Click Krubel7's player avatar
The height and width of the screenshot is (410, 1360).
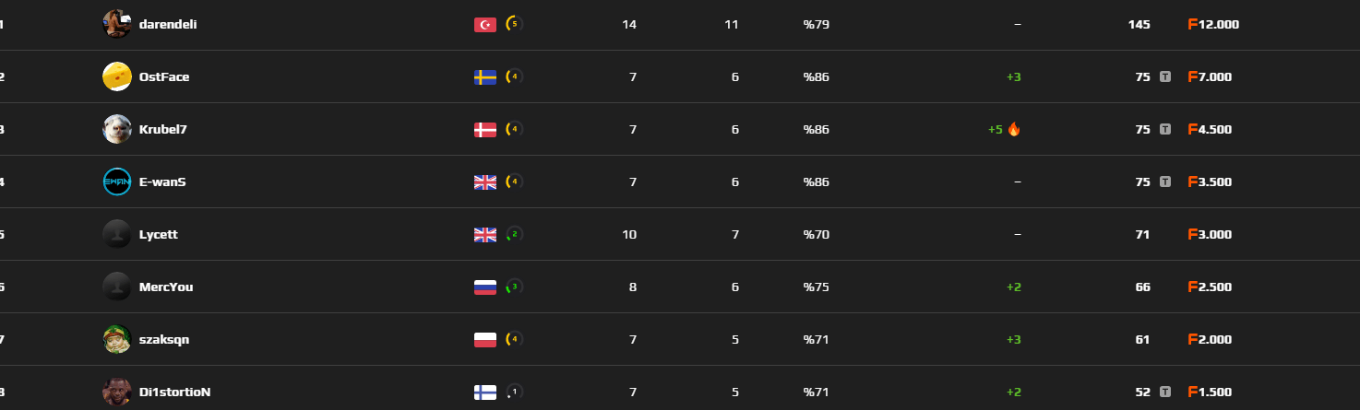point(116,129)
